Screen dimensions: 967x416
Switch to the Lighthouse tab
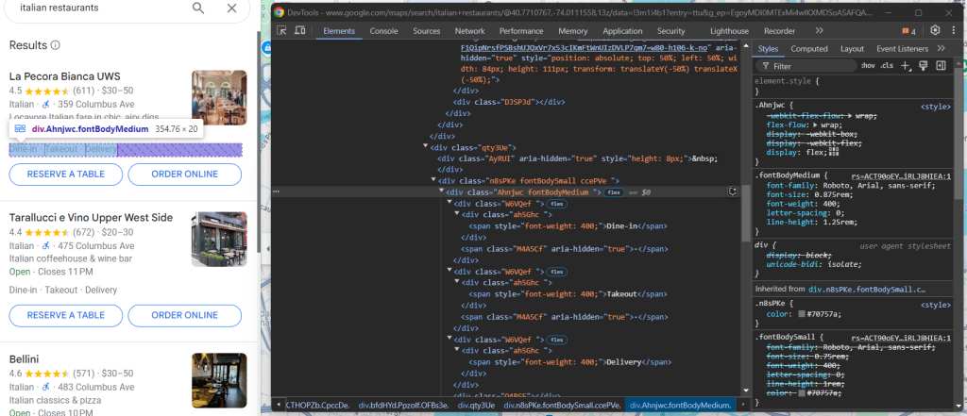pos(729,31)
